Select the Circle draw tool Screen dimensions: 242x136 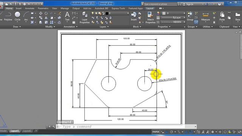pyautogui.click(x=17, y=17)
